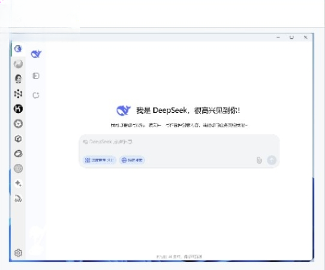
Task: Send the message with the arrow button
Action: tap(272, 160)
